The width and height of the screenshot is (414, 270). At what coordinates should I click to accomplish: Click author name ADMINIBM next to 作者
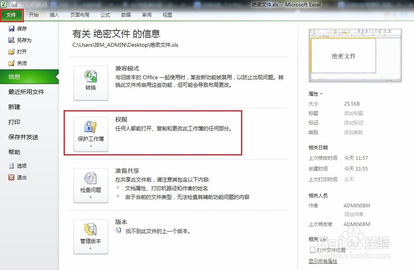click(x=357, y=206)
